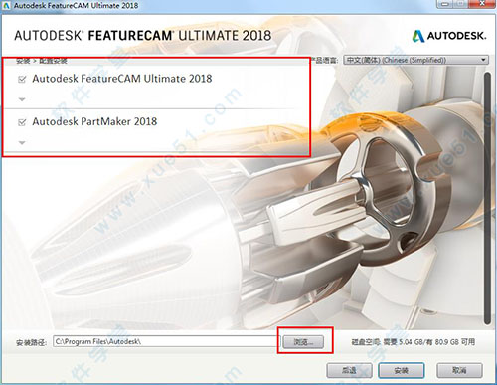The image size is (497, 385).
Task: Click the vertical scrollbar on the right
Action: [487, 198]
